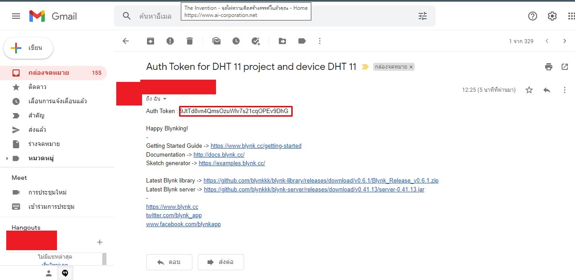Open the main menu hamburger icon

16,16
